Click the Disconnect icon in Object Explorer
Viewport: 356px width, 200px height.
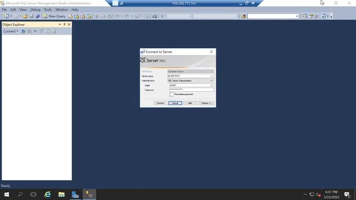point(29,31)
